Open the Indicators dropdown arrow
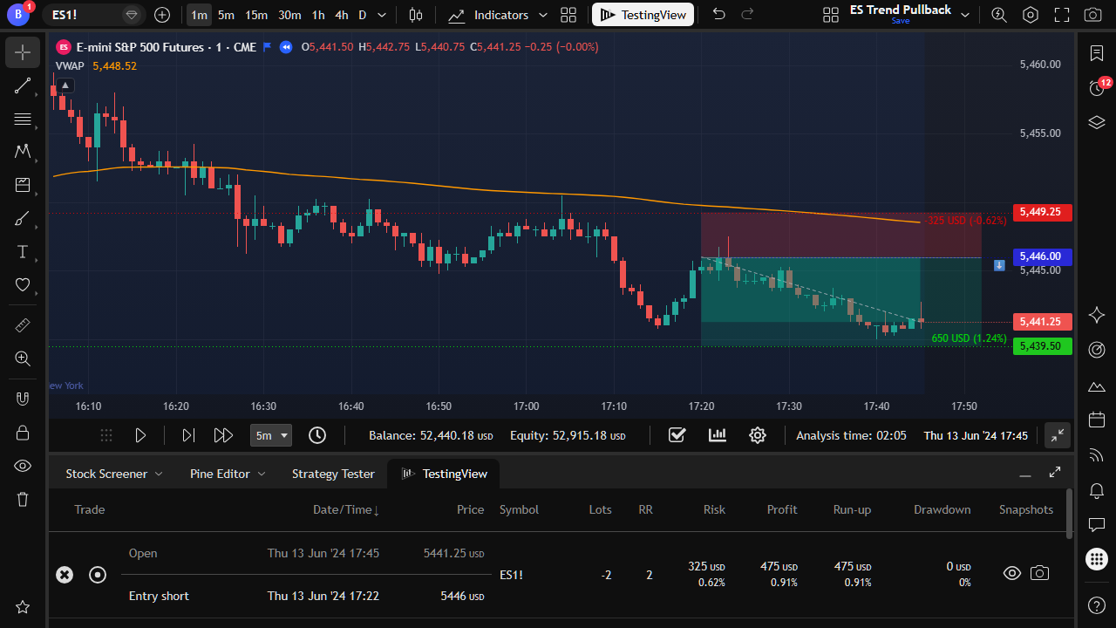The image size is (1116, 628). tap(543, 15)
